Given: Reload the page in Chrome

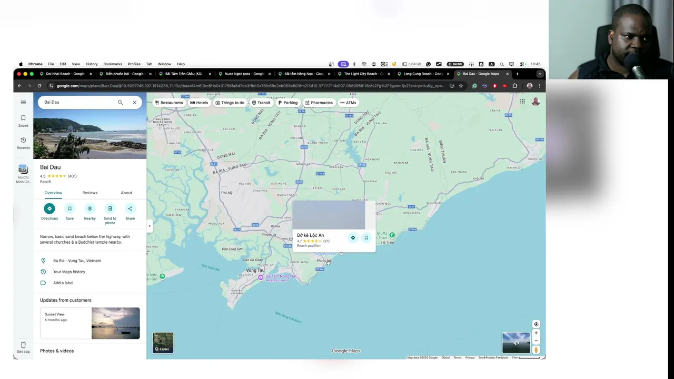Looking at the screenshot, I should [39, 86].
